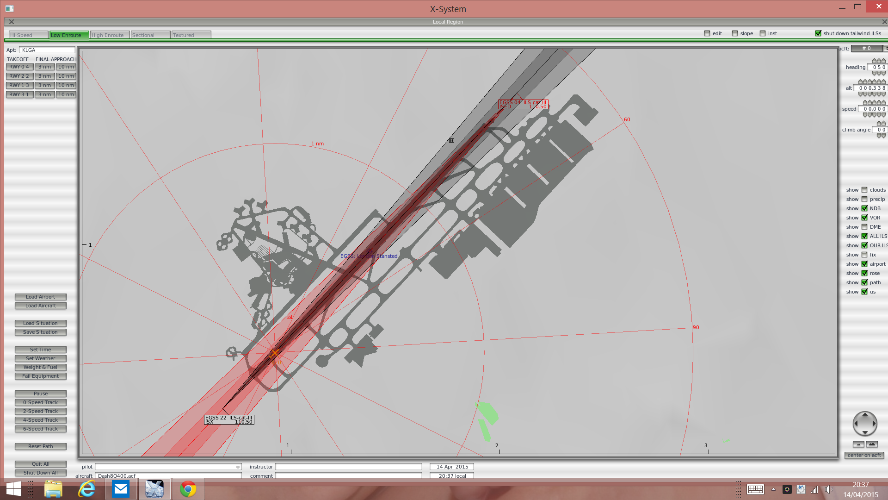Disable show VOR checkbox
Viewport: 888px width, 500px height.
click(864, 218)
